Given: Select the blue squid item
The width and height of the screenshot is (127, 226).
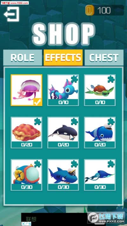Looking at the screenshot, I should (100, 175).
